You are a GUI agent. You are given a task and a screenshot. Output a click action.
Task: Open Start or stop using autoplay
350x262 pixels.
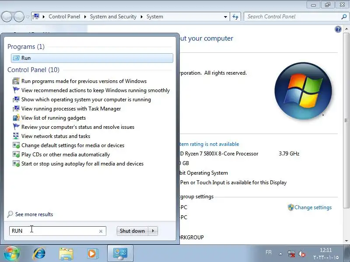82,164
